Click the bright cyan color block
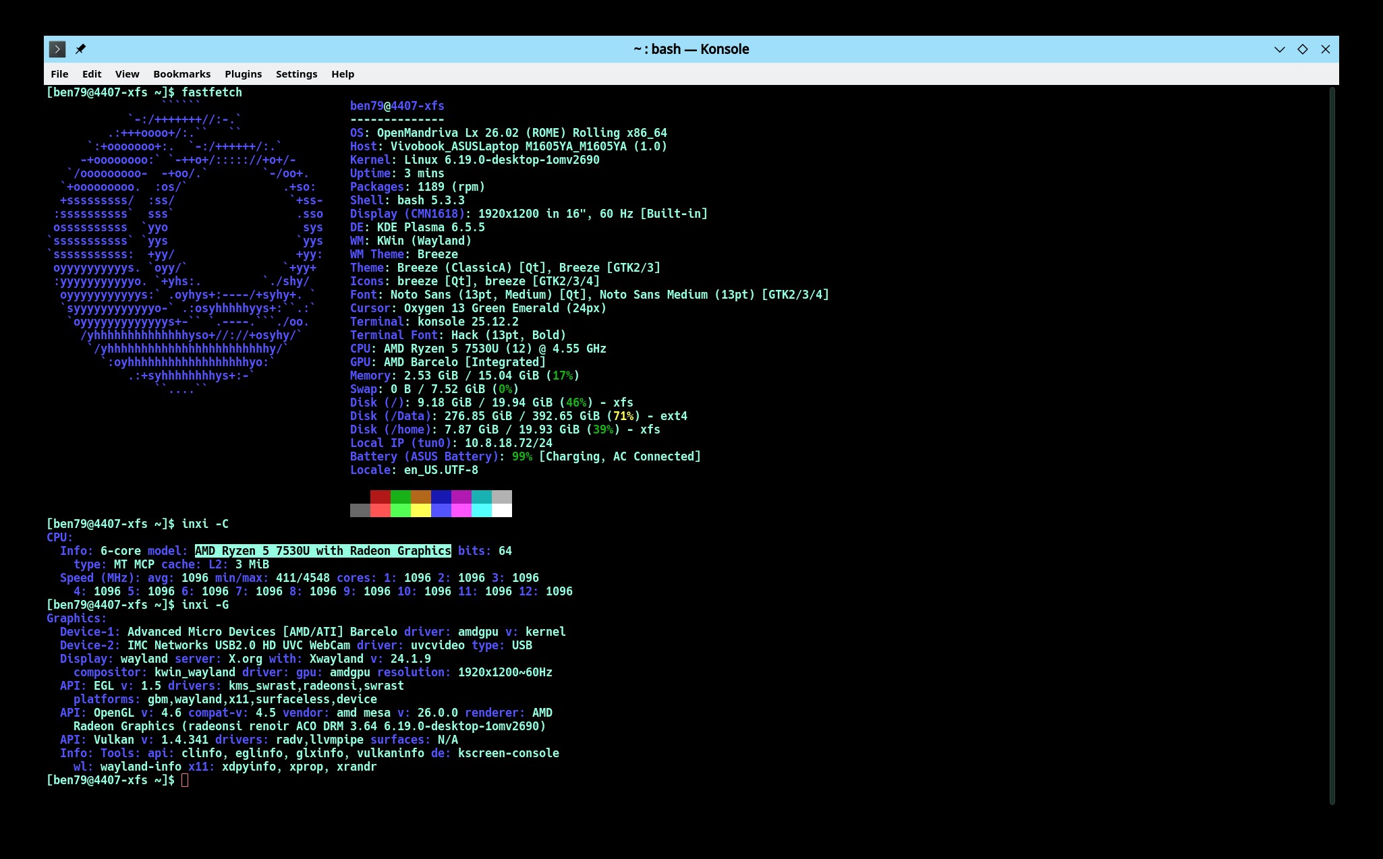The height and width of the screenshot is (859, 1383). point(482,510)
